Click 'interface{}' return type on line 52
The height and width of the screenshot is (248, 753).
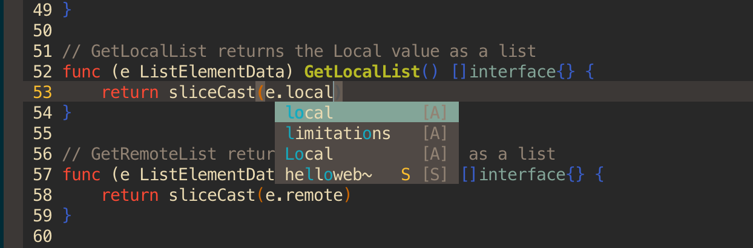(522, 71)
